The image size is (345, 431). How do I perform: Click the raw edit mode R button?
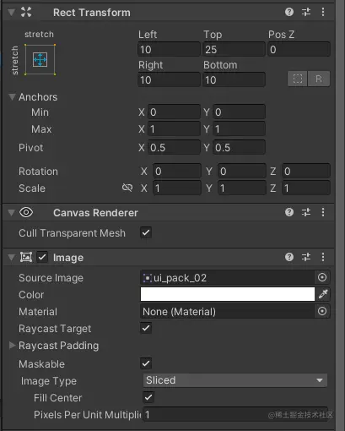319,79
